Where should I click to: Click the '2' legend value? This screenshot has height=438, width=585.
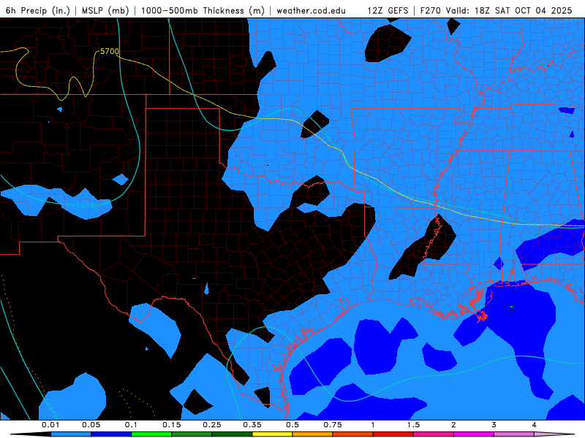tap(453, 425)
